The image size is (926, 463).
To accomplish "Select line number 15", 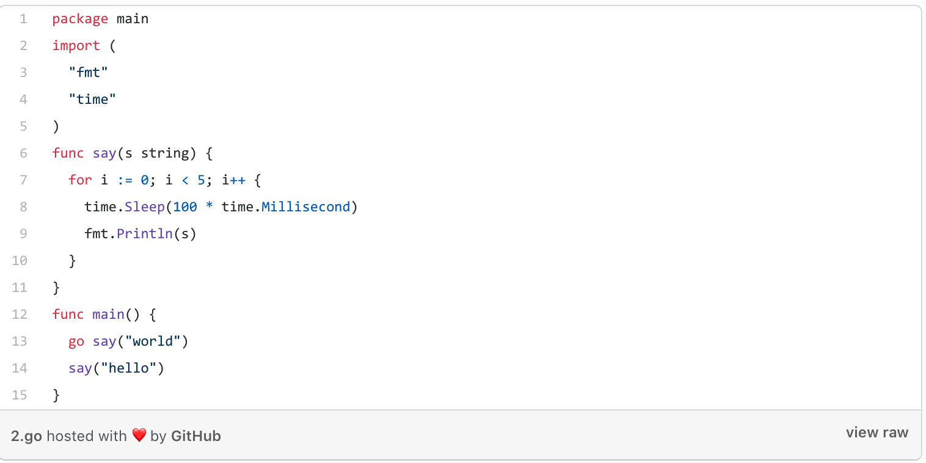I will 20,395.
